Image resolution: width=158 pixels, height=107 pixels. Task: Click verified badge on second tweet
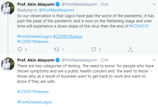pos(58,60)
